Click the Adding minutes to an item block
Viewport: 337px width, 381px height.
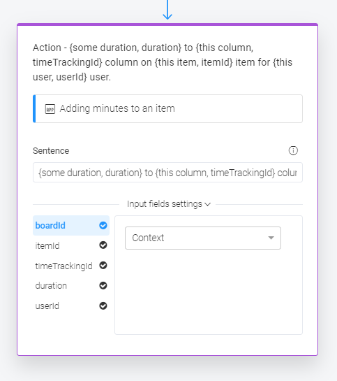tap(167, 108)
